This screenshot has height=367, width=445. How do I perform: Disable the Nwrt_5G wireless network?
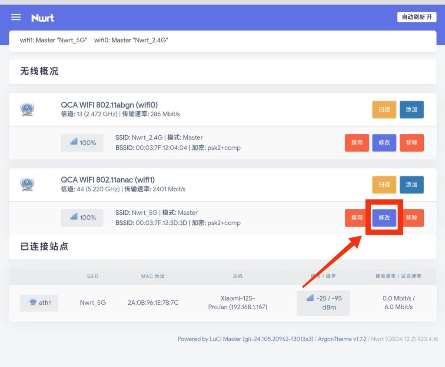click(357, 217)
